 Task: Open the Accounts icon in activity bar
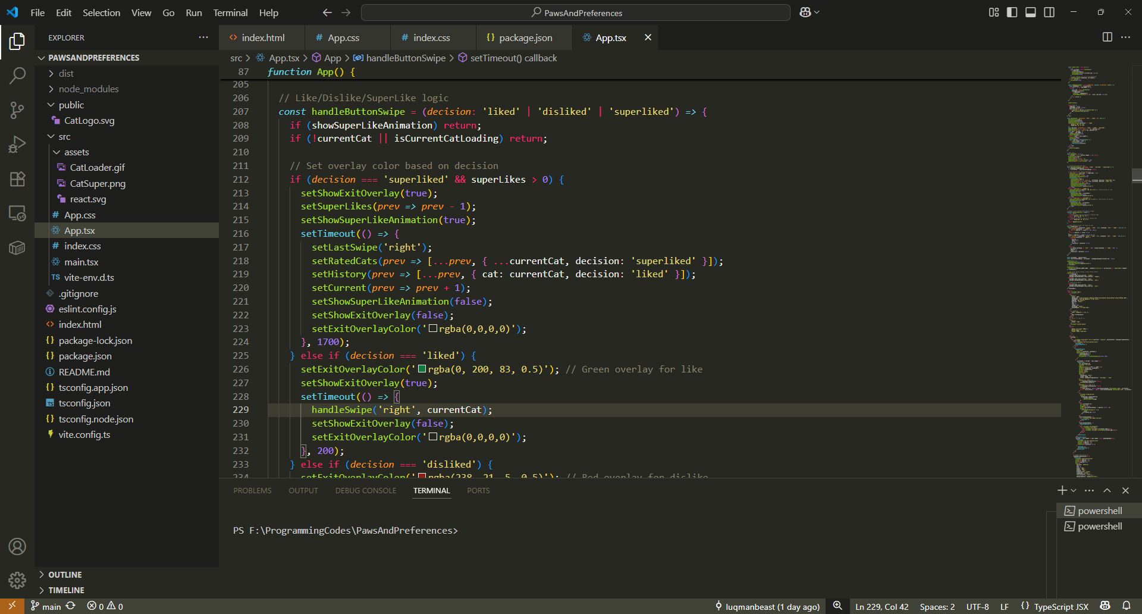[17, 546]
